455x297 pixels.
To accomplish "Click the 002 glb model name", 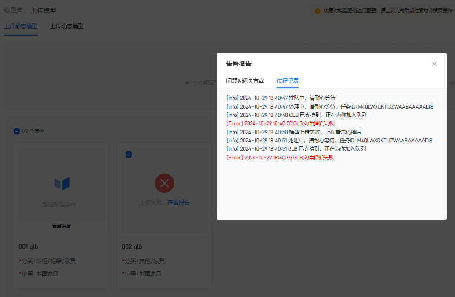I will [132, 246].
